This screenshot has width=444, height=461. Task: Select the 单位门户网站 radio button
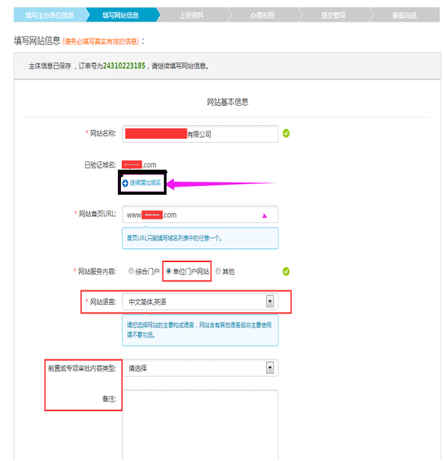(x=168, y=271)
